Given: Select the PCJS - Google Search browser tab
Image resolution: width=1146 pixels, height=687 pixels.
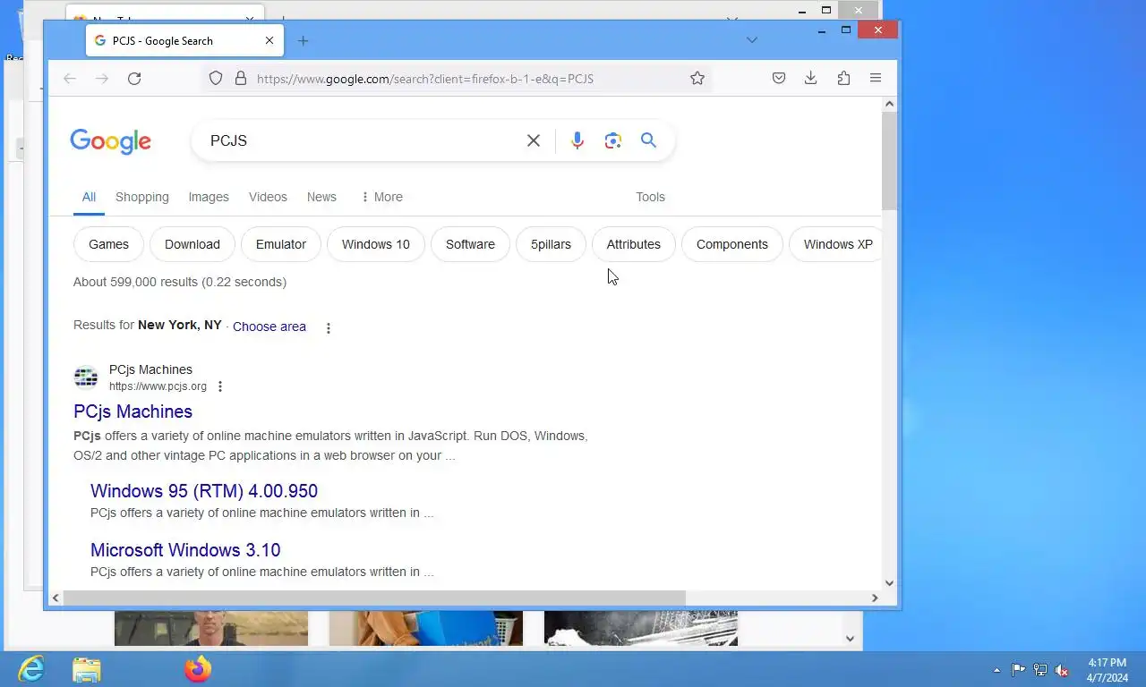Looking at the screenshot, I should point(184,41).
